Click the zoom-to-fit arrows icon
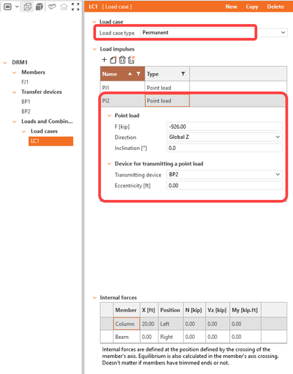The height and width of the screenshot is (374, 293). click(x=75, y=7)
